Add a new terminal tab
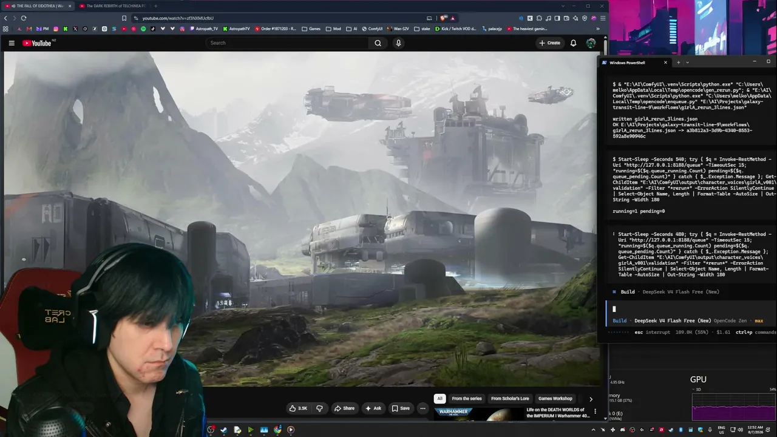The image size is (777, 437). coord(678,63)
